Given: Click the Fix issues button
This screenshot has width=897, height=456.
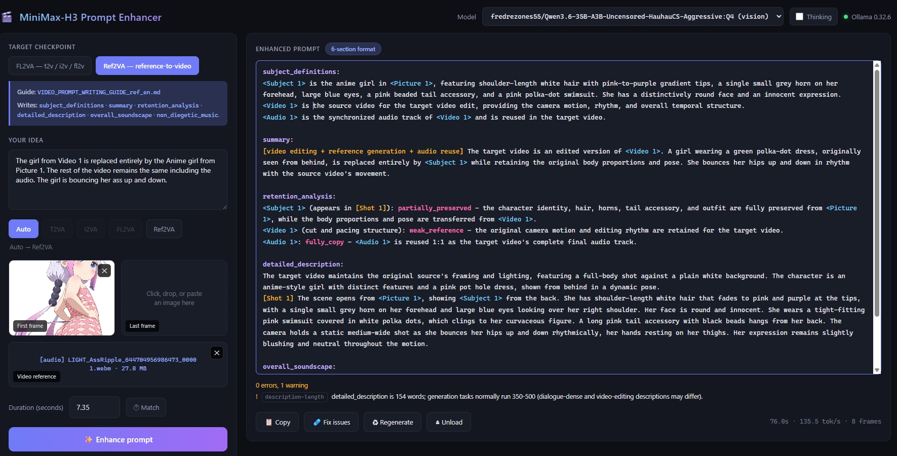Looking at the screenshot, I should click(x=331, y=422).
